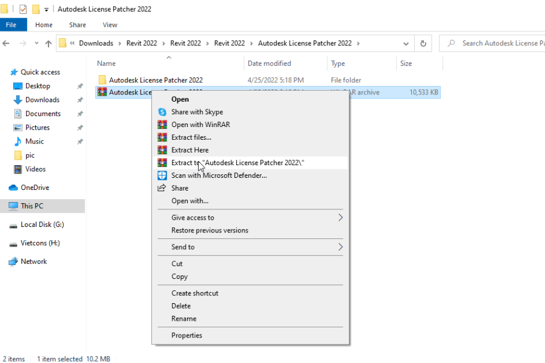Choose Properties from the context menu
Viewport: 545px width, 363px height.
click(x=187, y=335)
